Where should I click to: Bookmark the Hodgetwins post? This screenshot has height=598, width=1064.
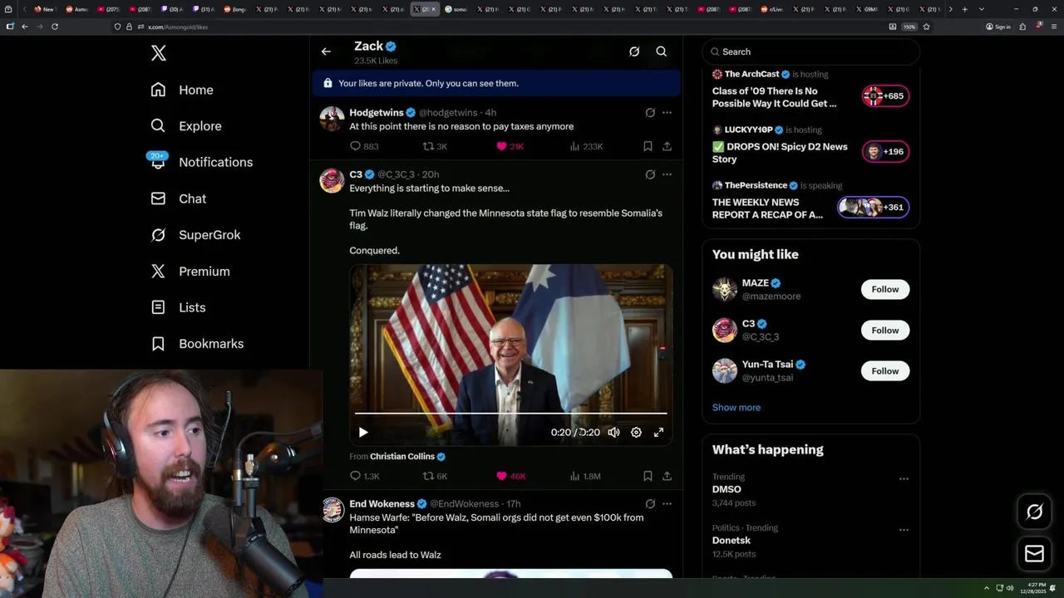(x=648, y=146)
